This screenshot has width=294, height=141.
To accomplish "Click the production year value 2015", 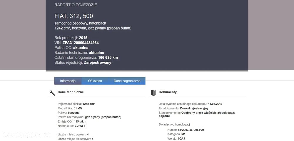I will (83, 38).
